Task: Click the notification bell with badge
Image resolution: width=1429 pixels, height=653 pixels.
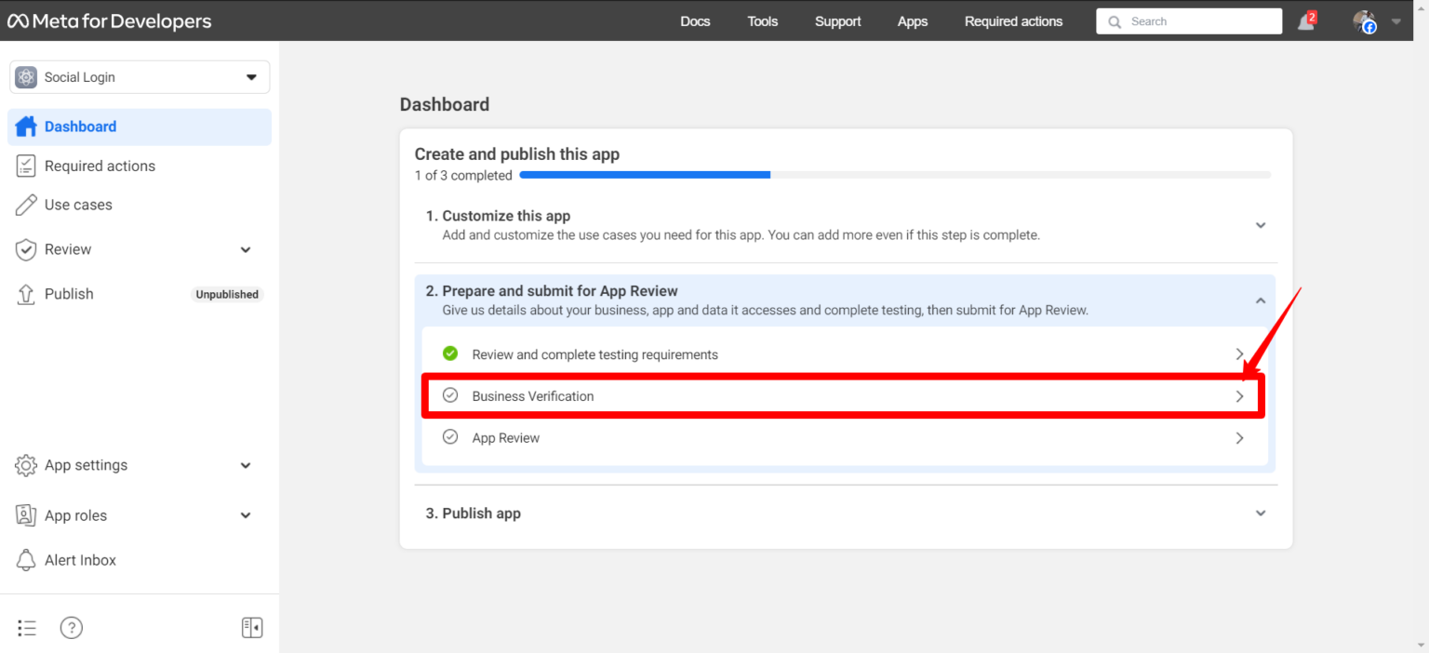Action: (x=1303, y=20)
